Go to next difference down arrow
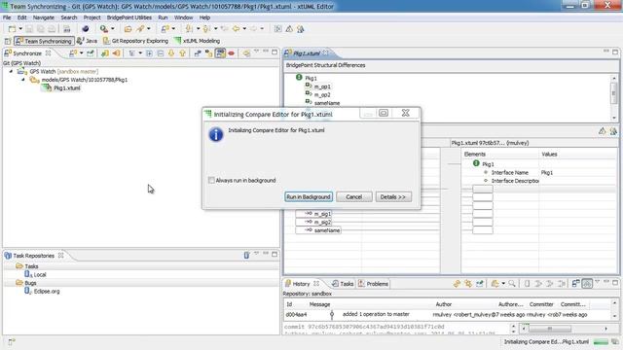Viewport: 623px width, 350px height. [171, 53]
